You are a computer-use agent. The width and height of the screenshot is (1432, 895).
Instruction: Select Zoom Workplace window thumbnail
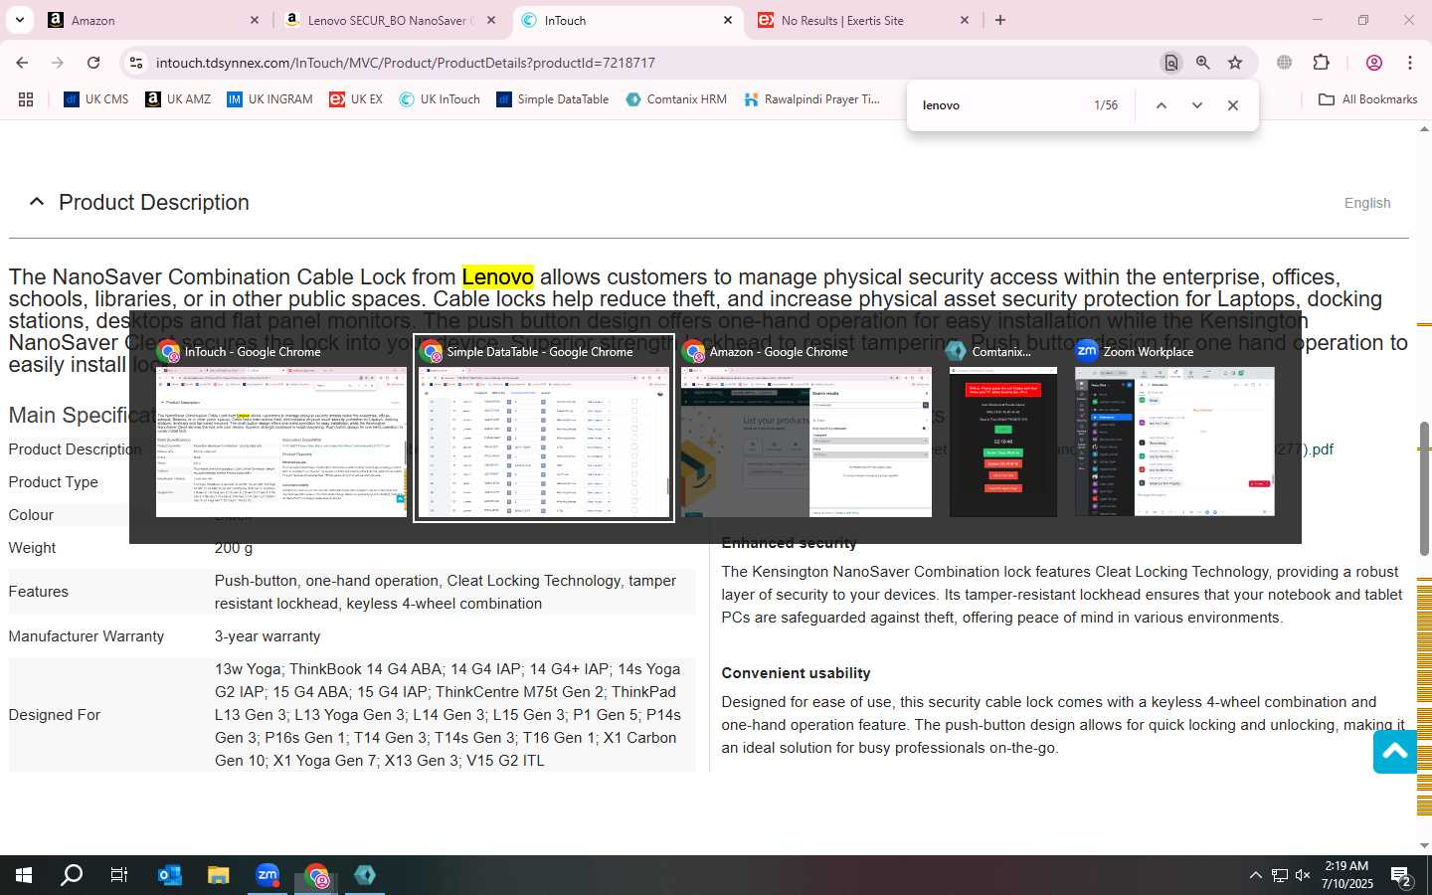[x=1174, y=429]
